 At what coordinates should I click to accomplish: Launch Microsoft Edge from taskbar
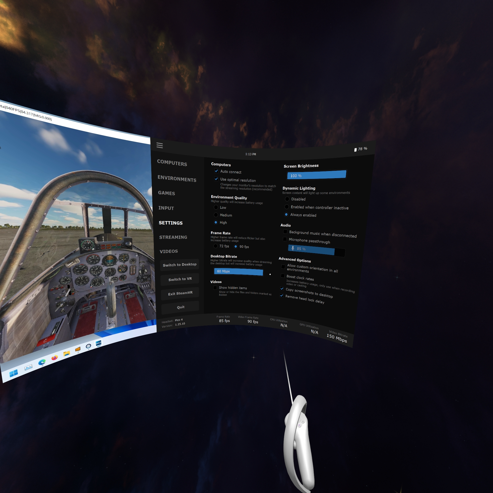coord(42,362)
